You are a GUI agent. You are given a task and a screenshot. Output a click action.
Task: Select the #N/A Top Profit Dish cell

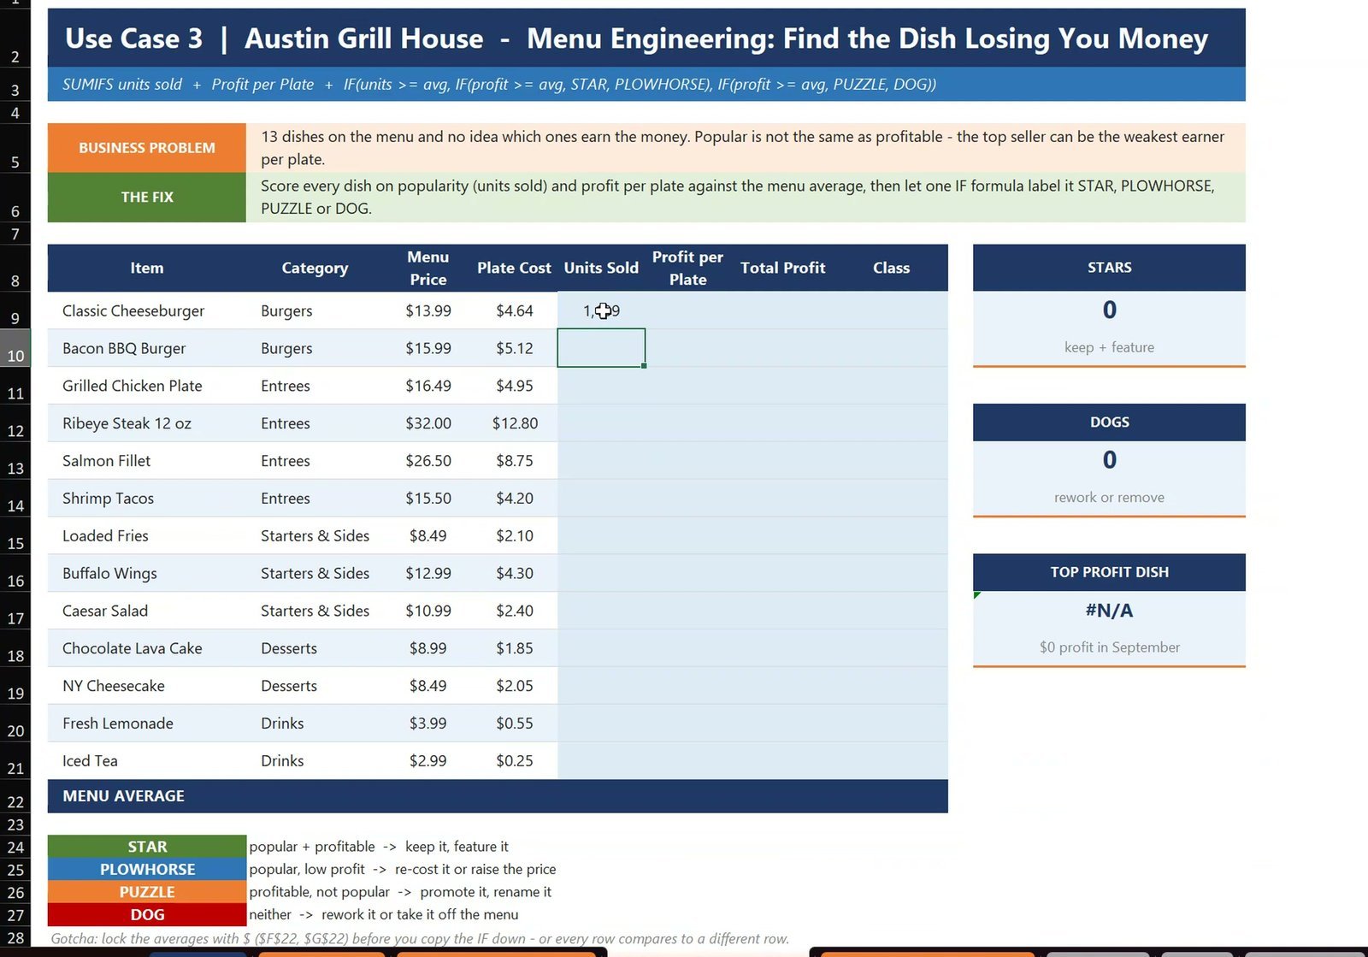[x=1109, y=611]
